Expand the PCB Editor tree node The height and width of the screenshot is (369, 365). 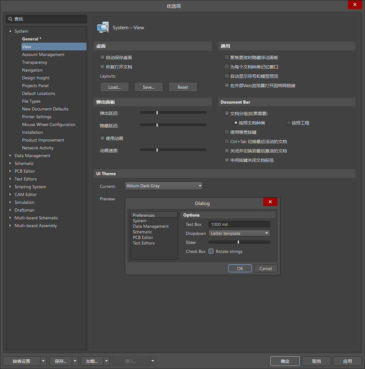pos(10,171)
